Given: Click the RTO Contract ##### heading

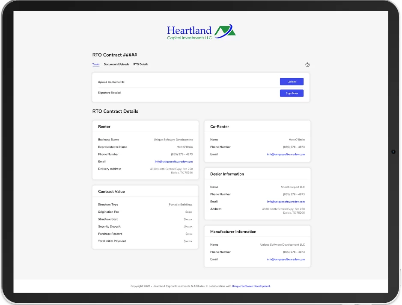Looking at the screenshot, I should (x=114, y=55).
